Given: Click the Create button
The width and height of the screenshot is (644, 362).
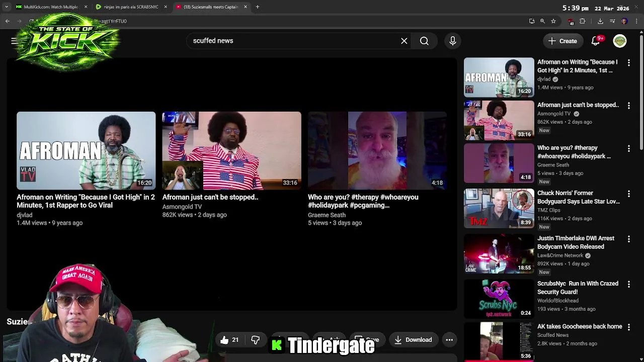Looking at the screenshot, I should tap(563, 41).
